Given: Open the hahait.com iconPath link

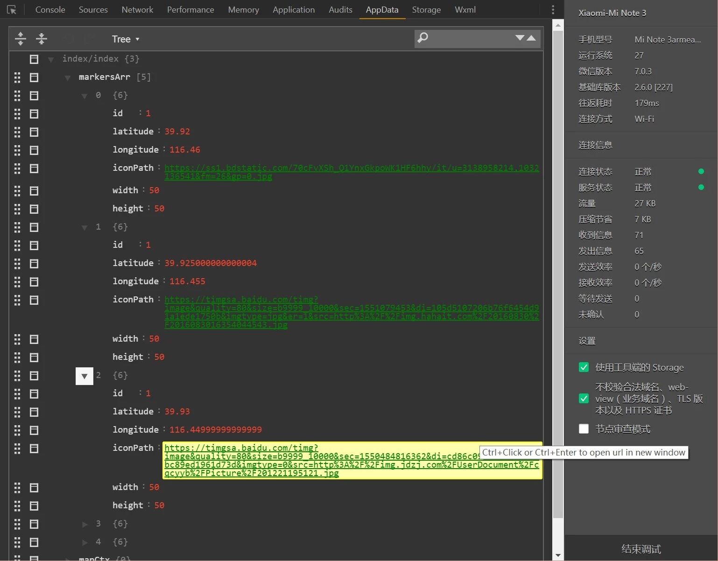Looking at the screenshot, I should point(352,312).
